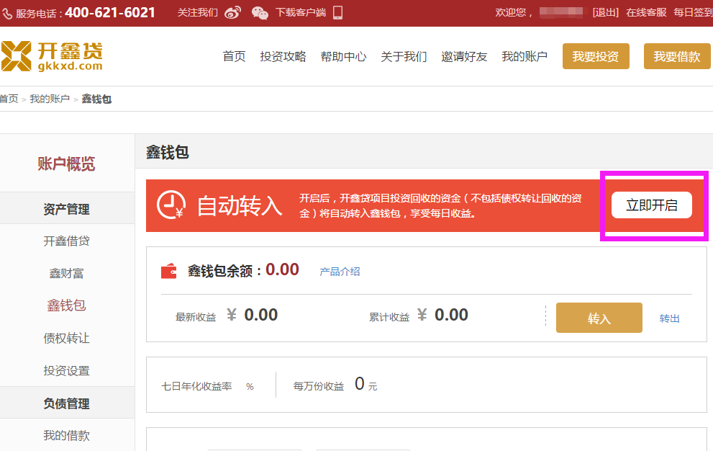The width and height of the screenshot is (713, 451).
Task: Click the 关注我们 label
Action: coord(197,13)
